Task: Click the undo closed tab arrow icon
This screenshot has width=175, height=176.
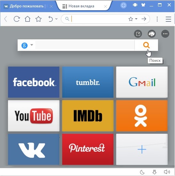Action: pyautogui.click(x=51, y=19)
